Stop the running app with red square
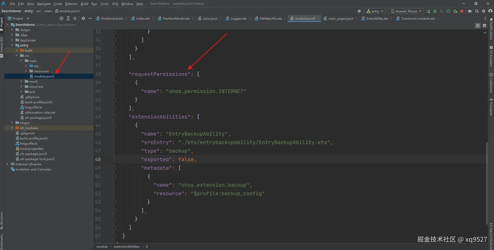This screenshot has height=250, width=494. (x=462, y=11)
